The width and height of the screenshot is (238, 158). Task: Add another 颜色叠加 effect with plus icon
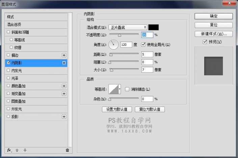point(64,86)
